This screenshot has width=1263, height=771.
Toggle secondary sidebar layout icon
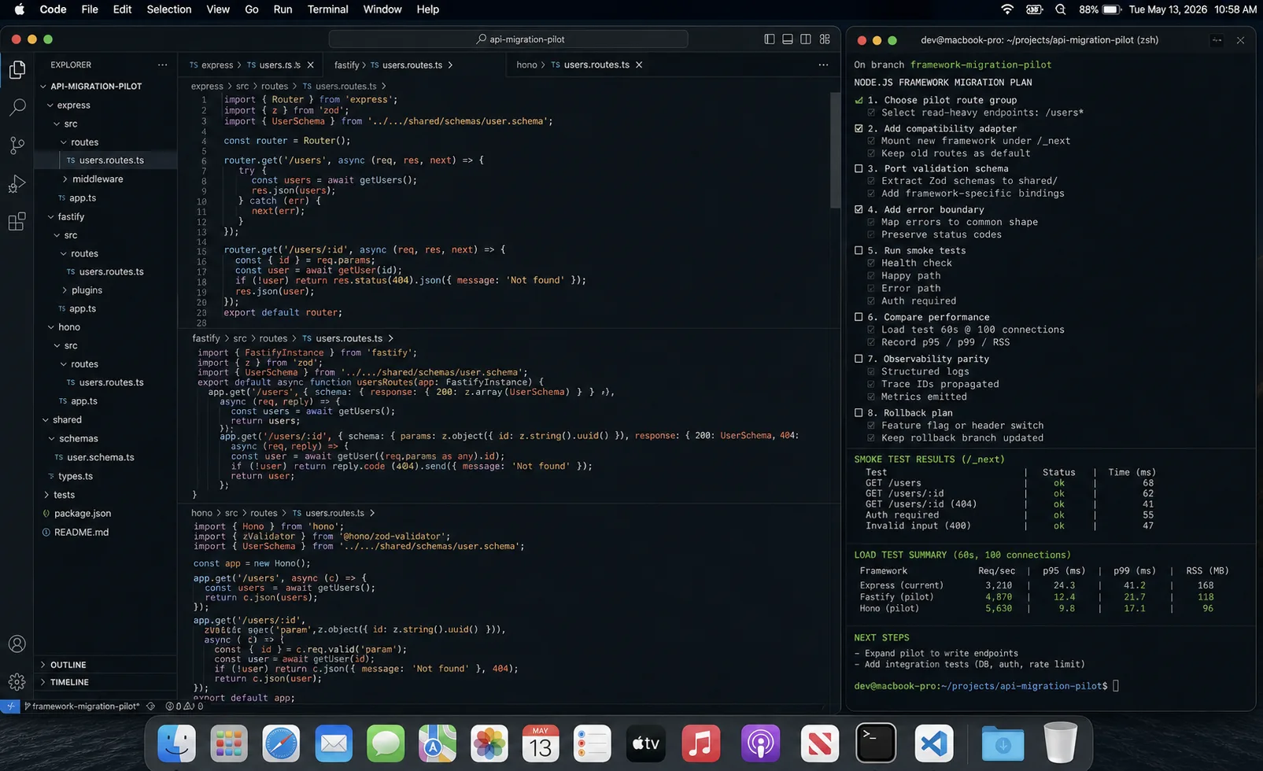[x=806, y=39]
